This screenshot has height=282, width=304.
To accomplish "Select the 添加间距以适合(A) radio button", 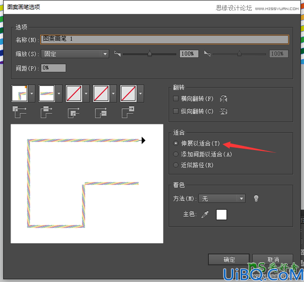I will [x=176, y=154].
